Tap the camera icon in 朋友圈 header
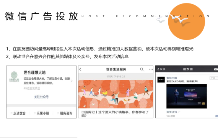 pyautogui.click(x=216, y=69)
